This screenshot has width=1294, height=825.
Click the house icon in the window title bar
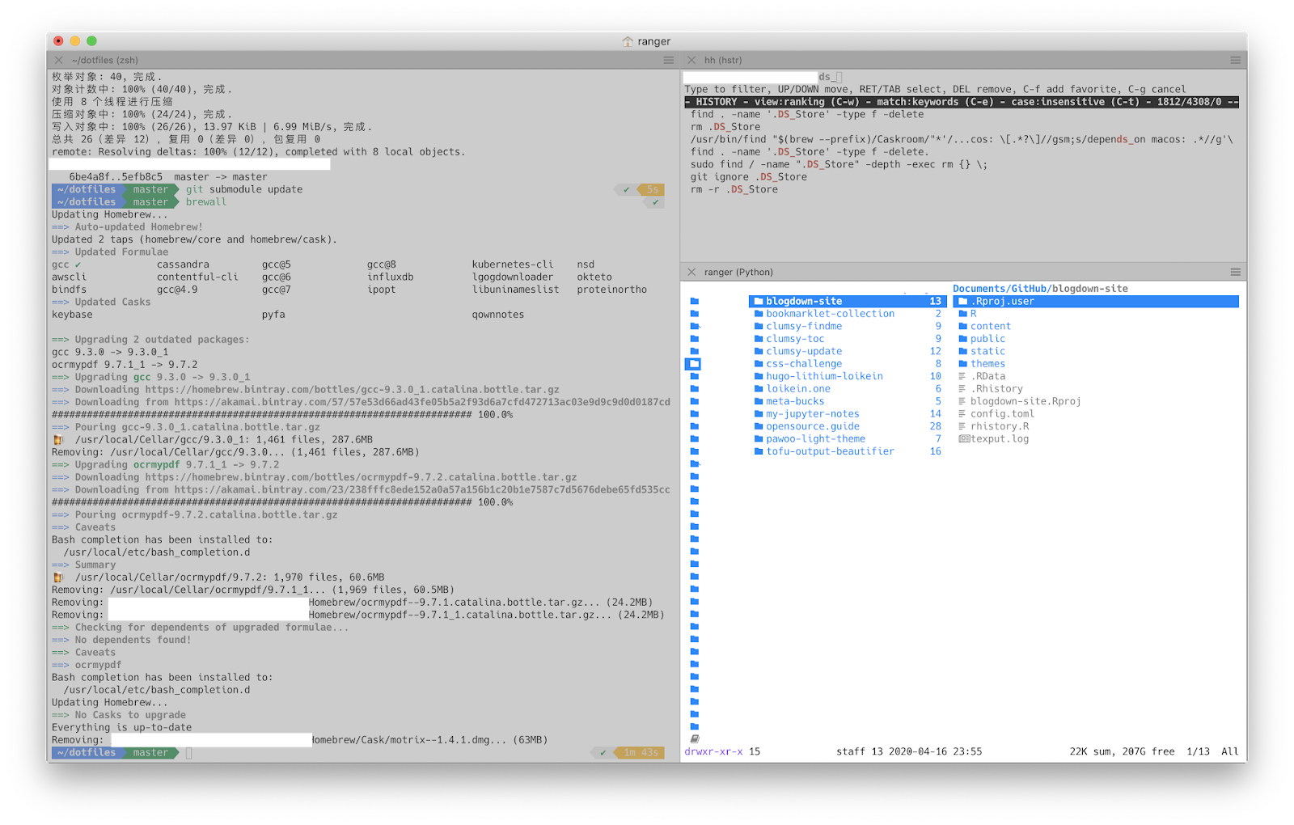tap(628, 40)
